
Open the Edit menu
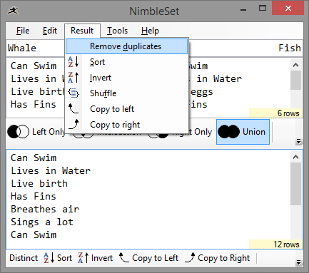click(50, 31)
